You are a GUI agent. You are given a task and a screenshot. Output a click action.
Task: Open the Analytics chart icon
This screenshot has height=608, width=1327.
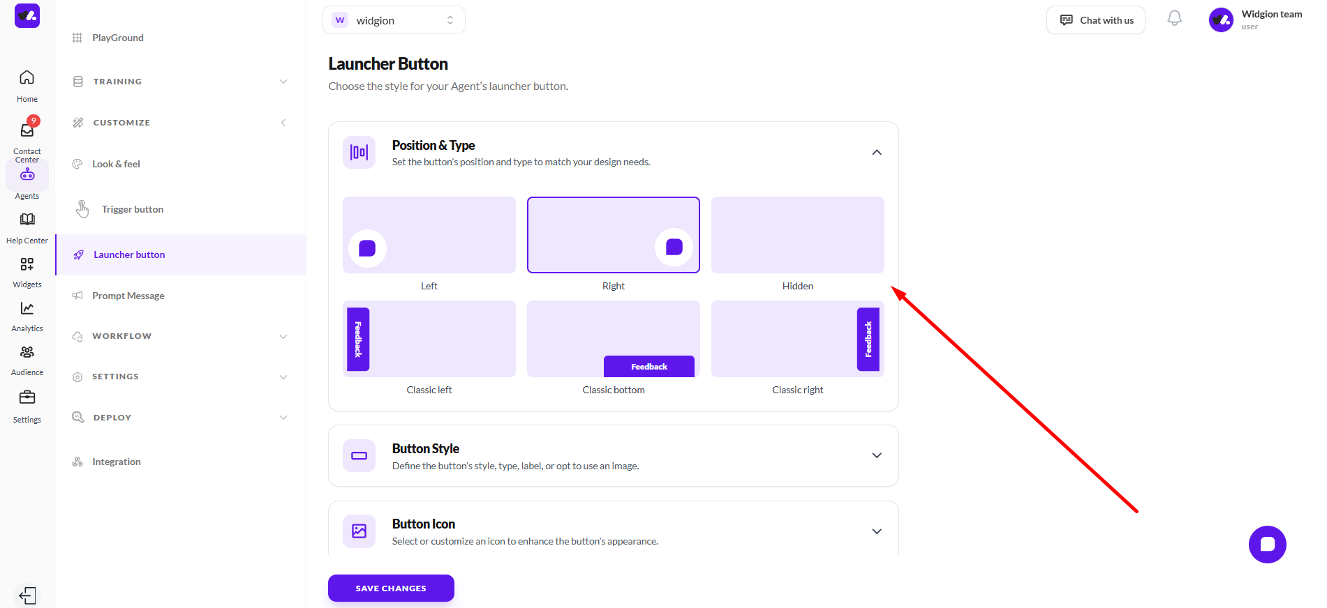click(27, 308)
